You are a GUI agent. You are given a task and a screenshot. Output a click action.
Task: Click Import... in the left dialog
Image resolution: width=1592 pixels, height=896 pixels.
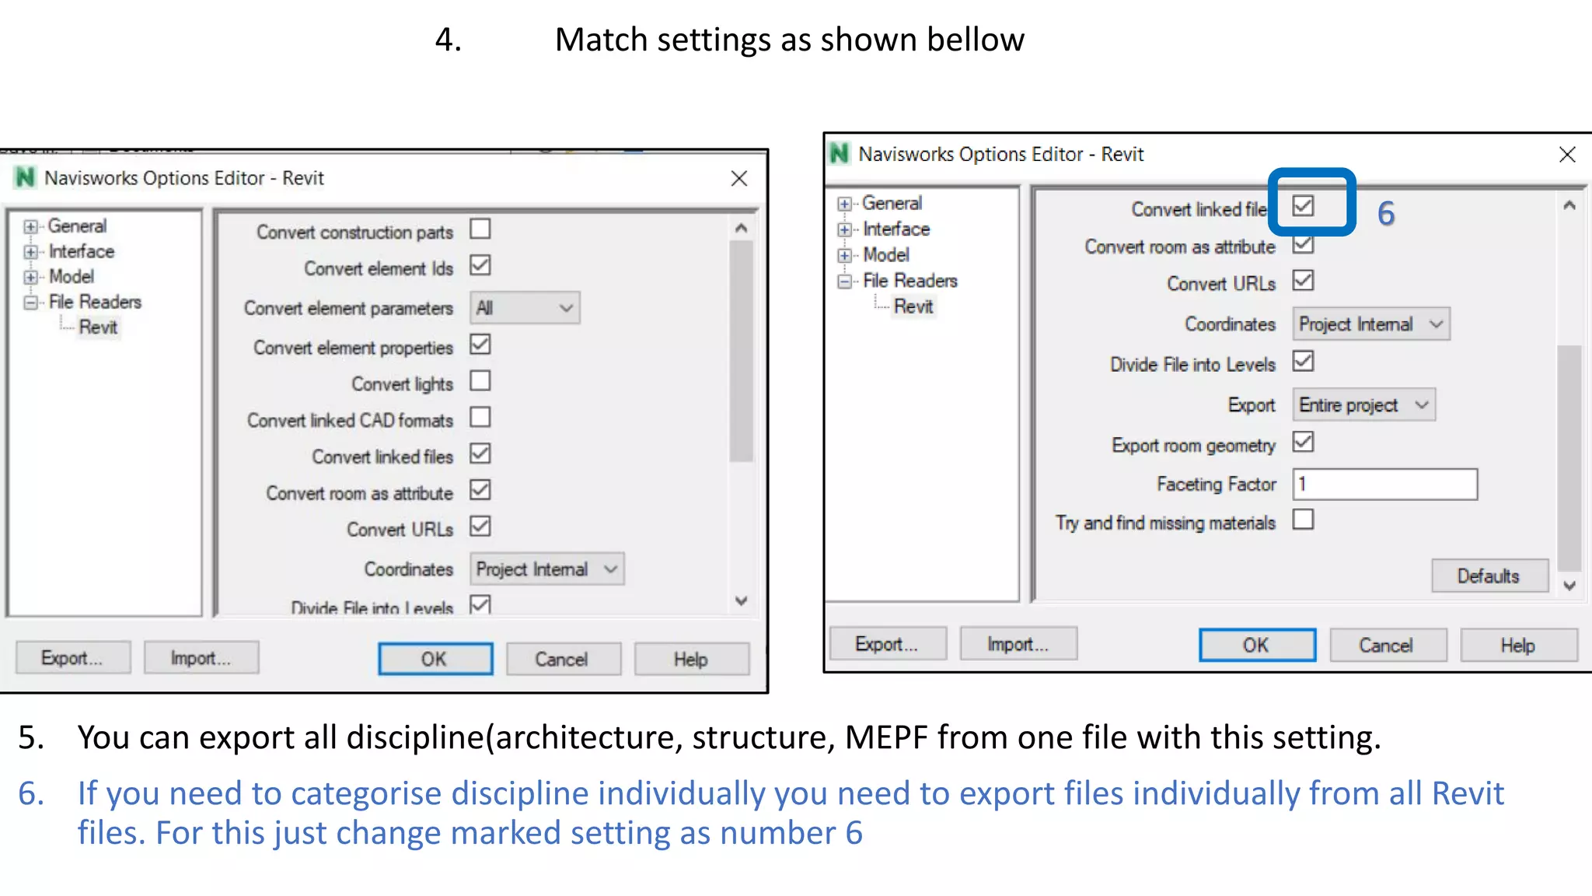[201, 658]
